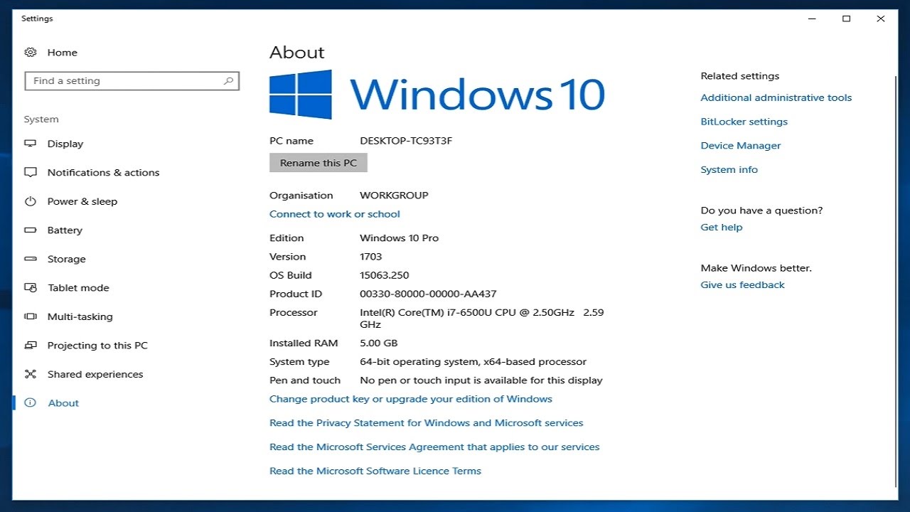Click the 64-bit operating system text
The height and width of the screenshot is (512, 910).
coord(473,362)
